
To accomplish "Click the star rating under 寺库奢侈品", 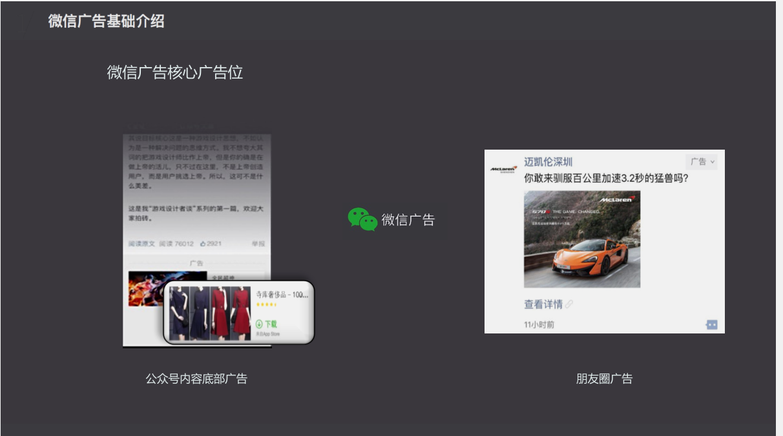I will [x=266, y=304].
